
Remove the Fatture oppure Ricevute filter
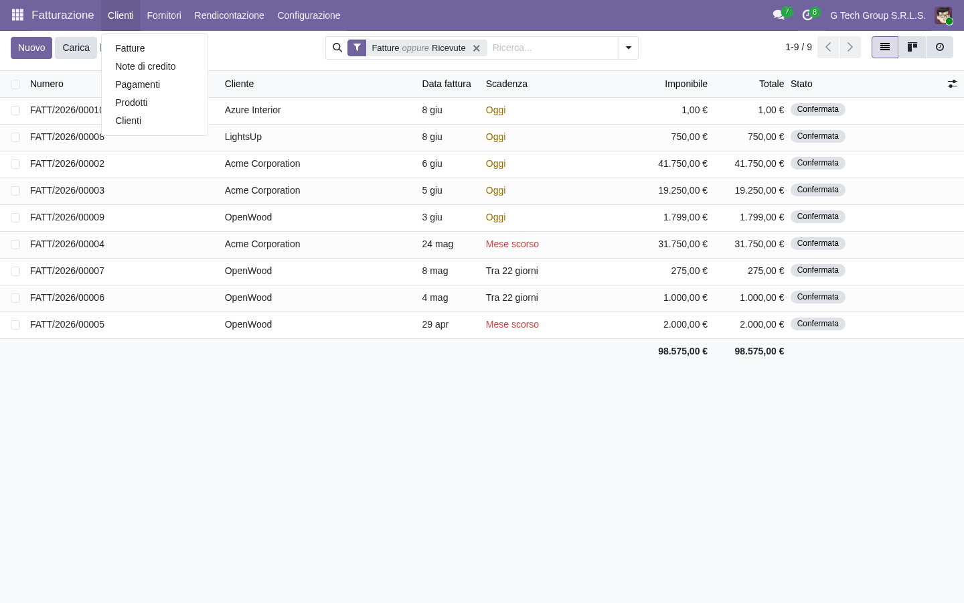click(477, 48)
